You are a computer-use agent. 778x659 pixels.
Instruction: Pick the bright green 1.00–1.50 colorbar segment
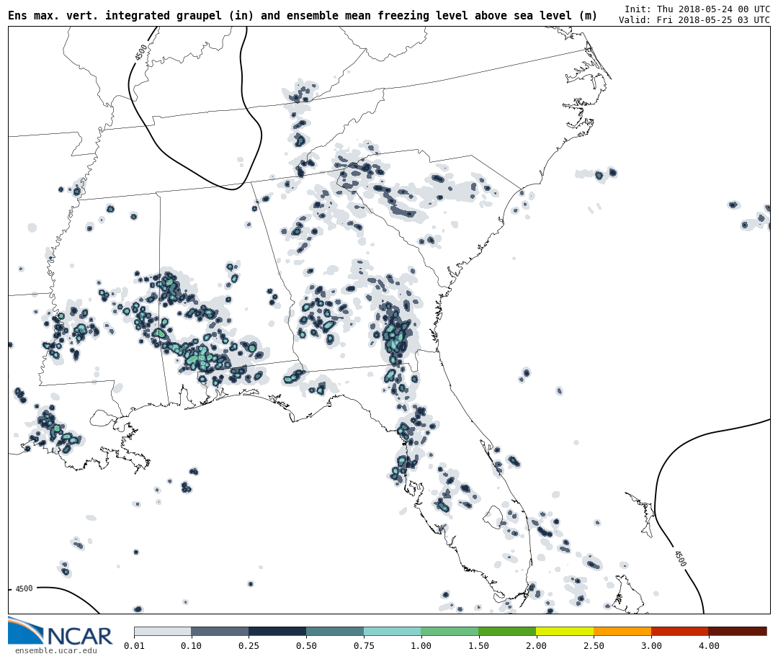coord(450,631)
